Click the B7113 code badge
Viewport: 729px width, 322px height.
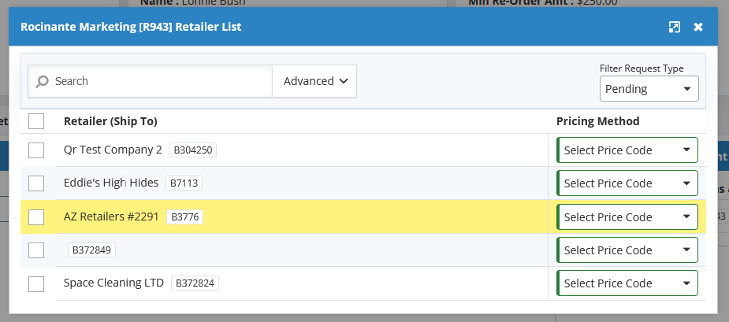(184, 183)
